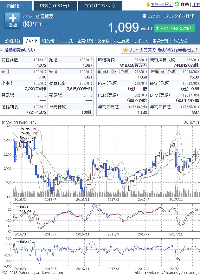Open the 掲示板 message board tab
This screenshot has height=279, width=200.
[x=103, y=41]
